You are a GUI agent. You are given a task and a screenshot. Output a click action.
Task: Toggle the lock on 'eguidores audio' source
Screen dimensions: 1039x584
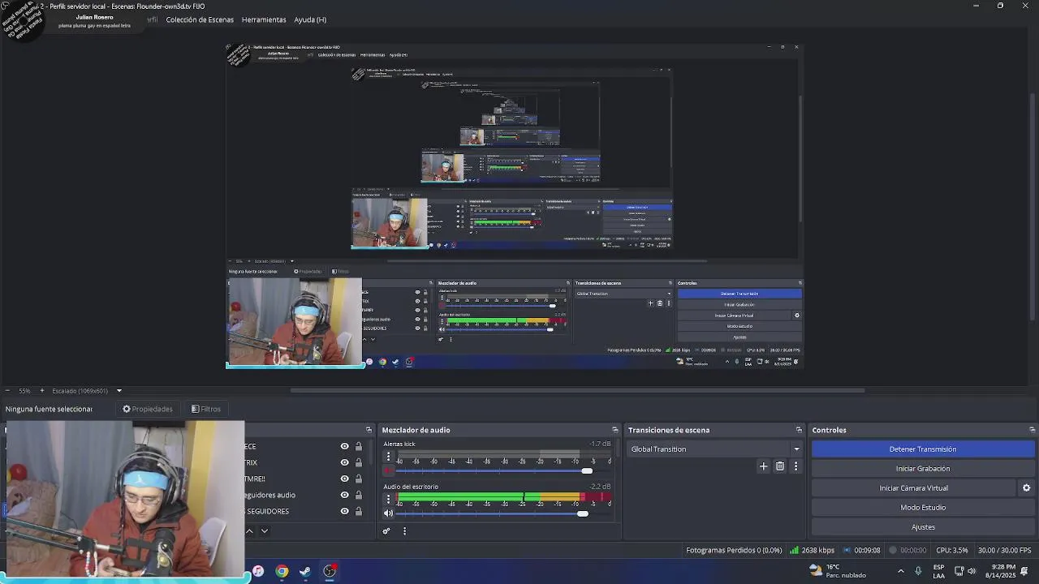pyautogui.click(x=358, y=495)
